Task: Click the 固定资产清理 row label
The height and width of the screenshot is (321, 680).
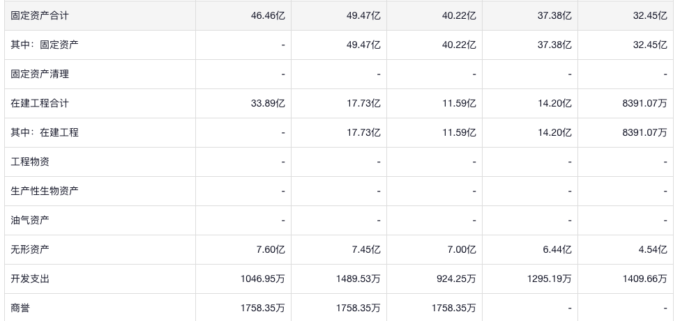Action: click(40, 74)
